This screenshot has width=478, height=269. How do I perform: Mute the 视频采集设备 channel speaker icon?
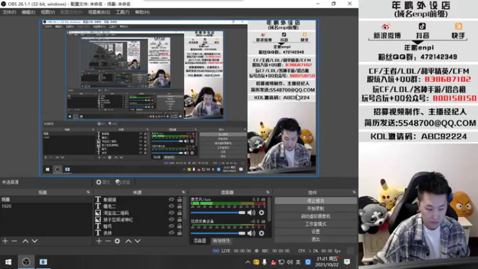pyautogui.click(x=251, y=233)
